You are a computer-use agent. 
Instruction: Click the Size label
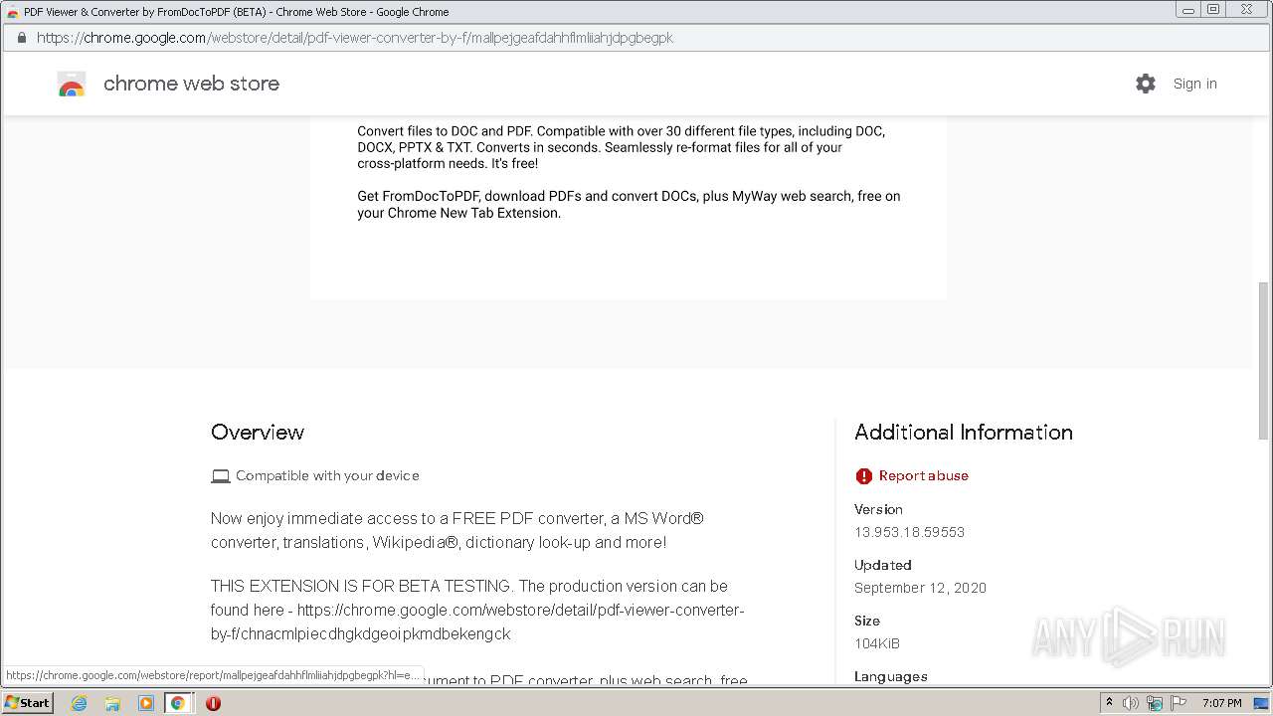coord(866,621)
